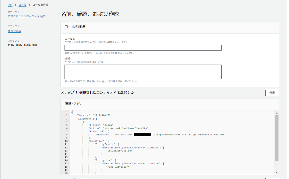Screen dimensions: 289x179
Task: Click the "repo:02tYasui/*" value text
Action: pos(118,167)
